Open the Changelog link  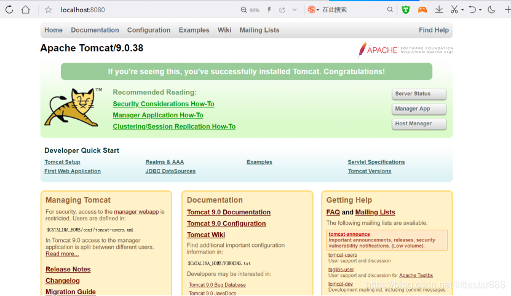[x=63, y=281]
